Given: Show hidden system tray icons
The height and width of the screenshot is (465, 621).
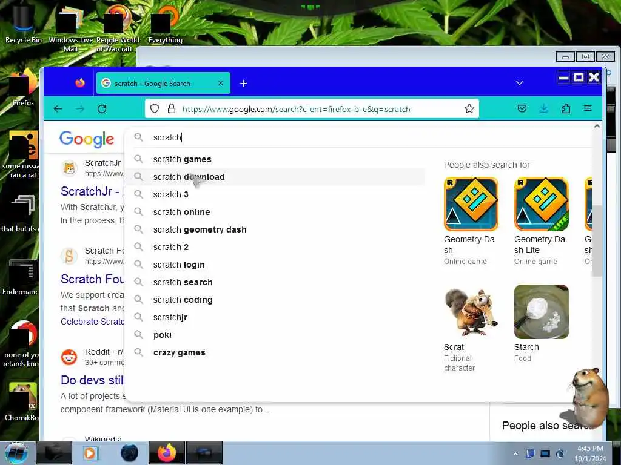Looking at the screenshot, I should tap(515, 454).
